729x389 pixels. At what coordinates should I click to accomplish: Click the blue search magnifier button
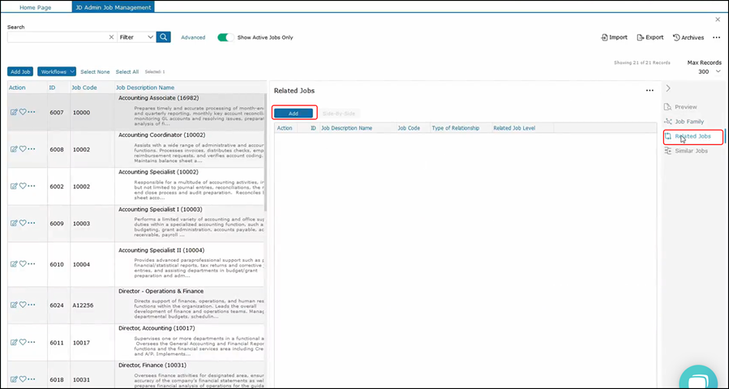point(164,37)
